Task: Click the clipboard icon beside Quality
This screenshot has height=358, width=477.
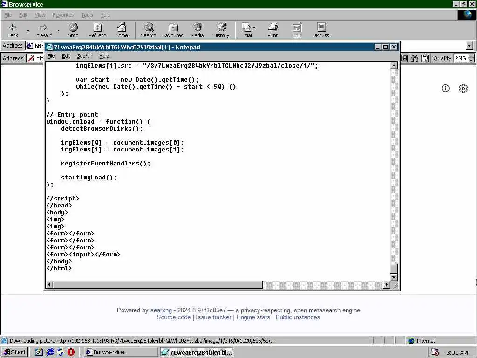Action: [425, 58]
